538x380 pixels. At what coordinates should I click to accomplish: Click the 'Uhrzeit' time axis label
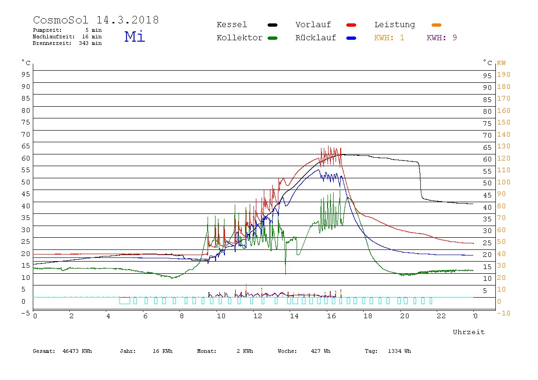[469, 332]
